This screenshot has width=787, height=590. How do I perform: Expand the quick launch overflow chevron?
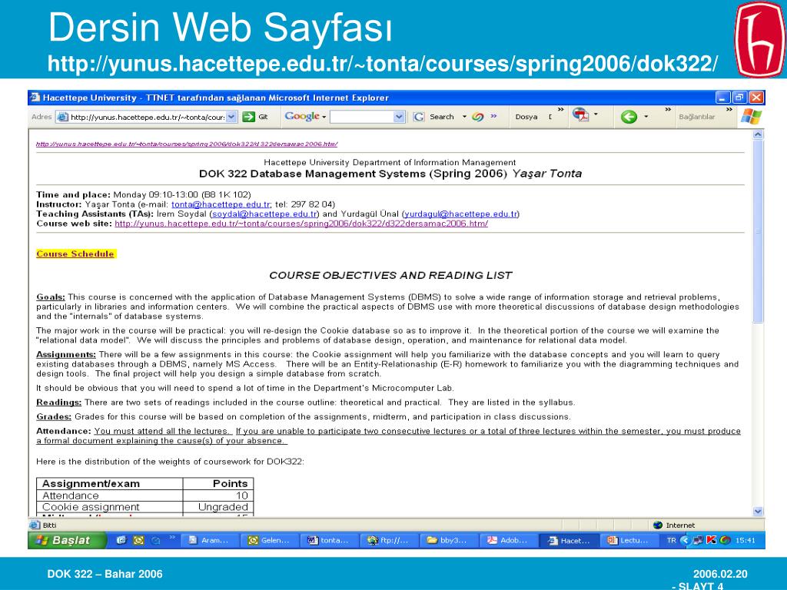[x=172, y=537]
